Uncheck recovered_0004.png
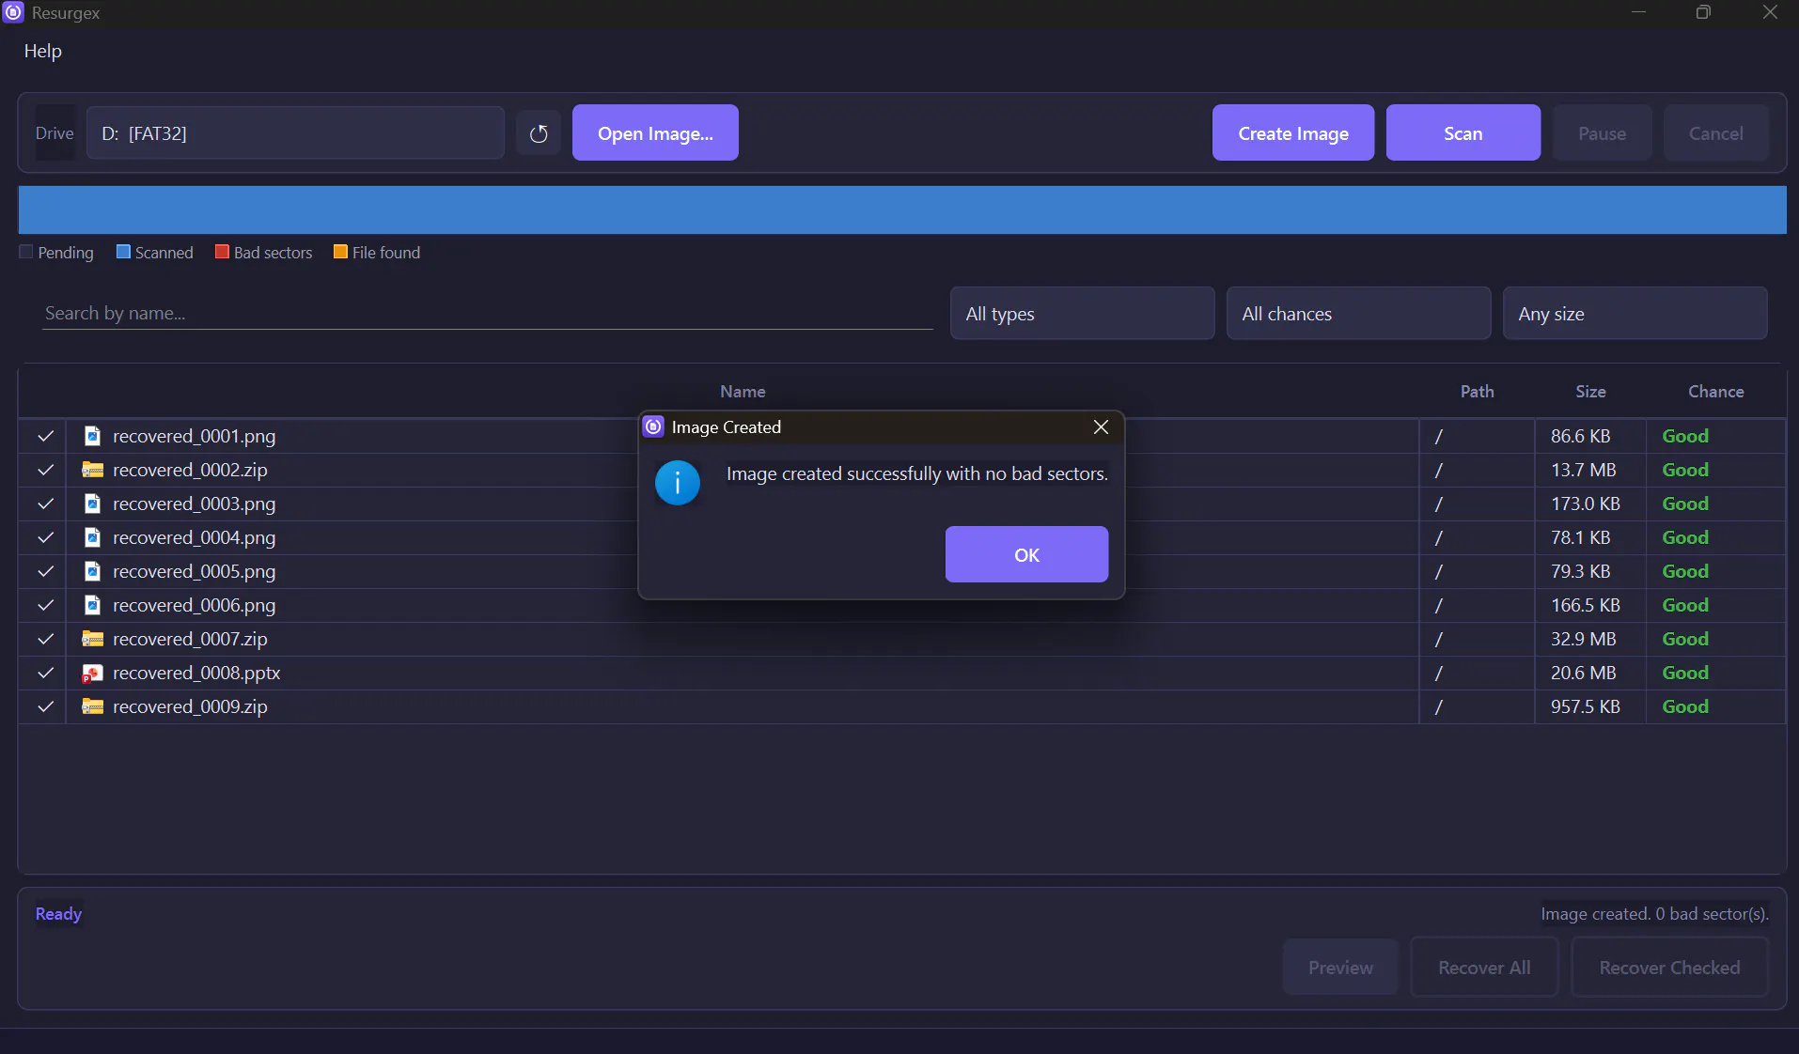1799x1054 pixels. click(45, 537)
